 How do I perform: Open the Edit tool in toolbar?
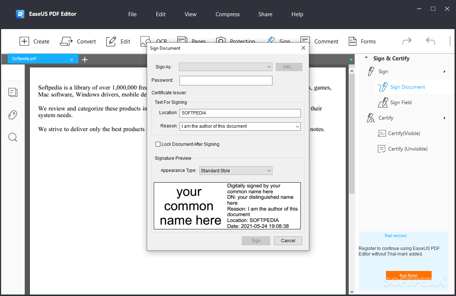click(118, 41)
